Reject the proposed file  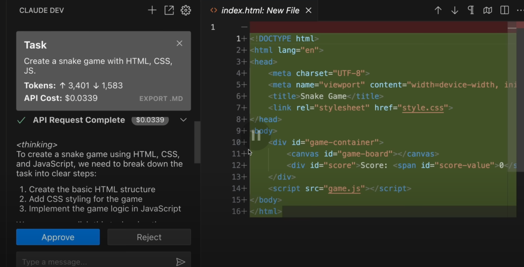tap(149, 237)
